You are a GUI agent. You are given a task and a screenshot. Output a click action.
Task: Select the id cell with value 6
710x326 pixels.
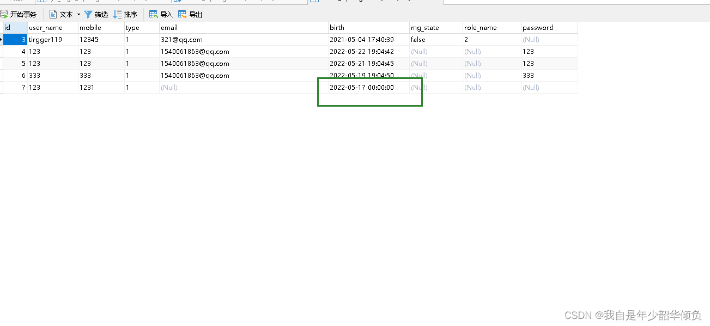click(x=15, y=76)
